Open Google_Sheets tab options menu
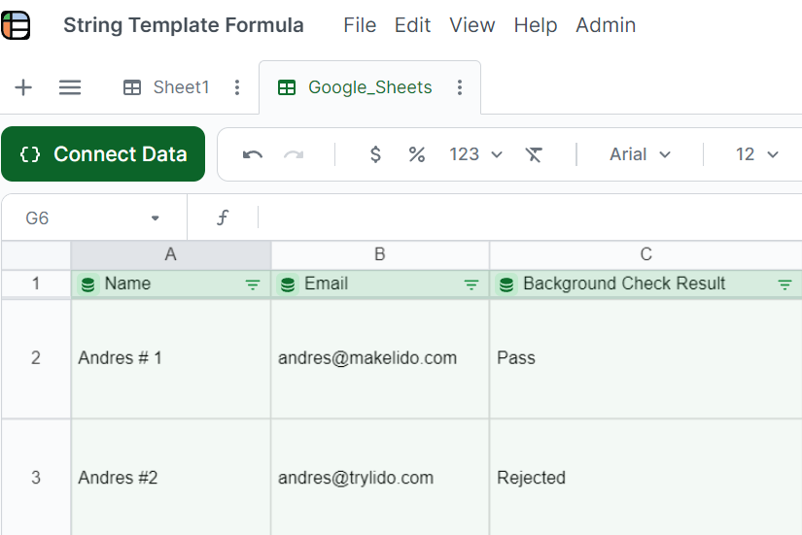 pos(460,87)
